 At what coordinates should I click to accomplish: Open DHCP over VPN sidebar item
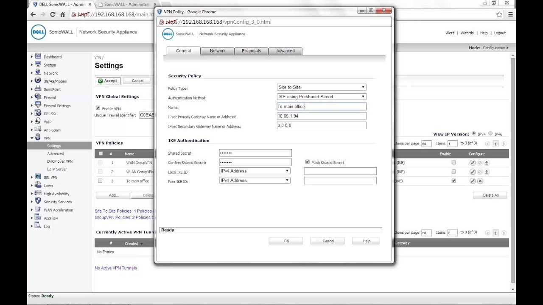[60, 161]
